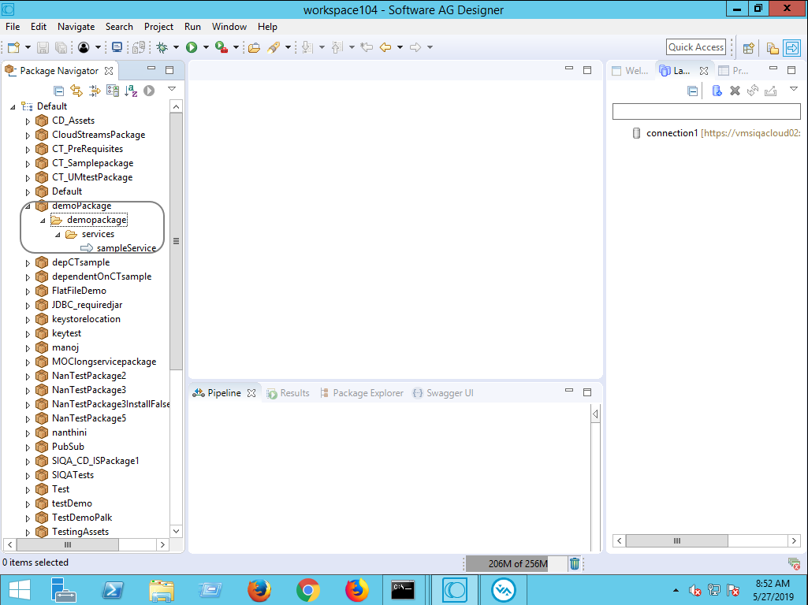Click the New toolbar icon
The width and height of the screenshot is (808, 605).
[x=14, y=47]
